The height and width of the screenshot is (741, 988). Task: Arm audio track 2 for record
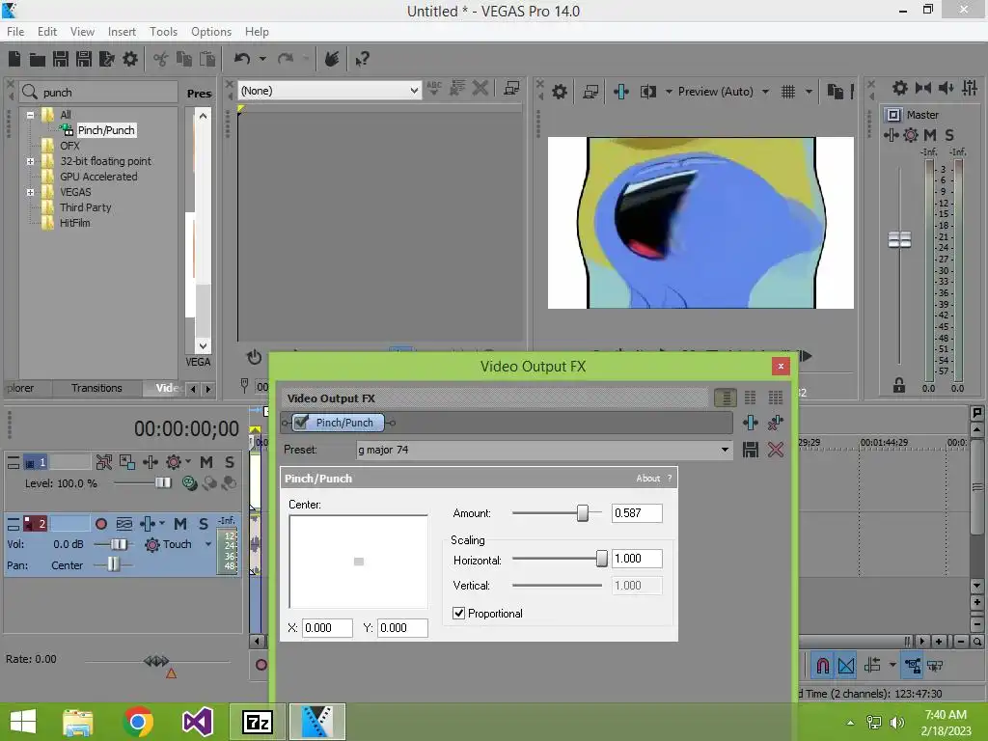tap(100, 524)
